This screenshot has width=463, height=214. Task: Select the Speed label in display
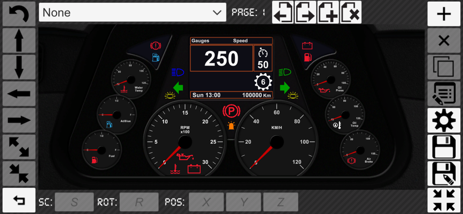(x=241, y=41)
